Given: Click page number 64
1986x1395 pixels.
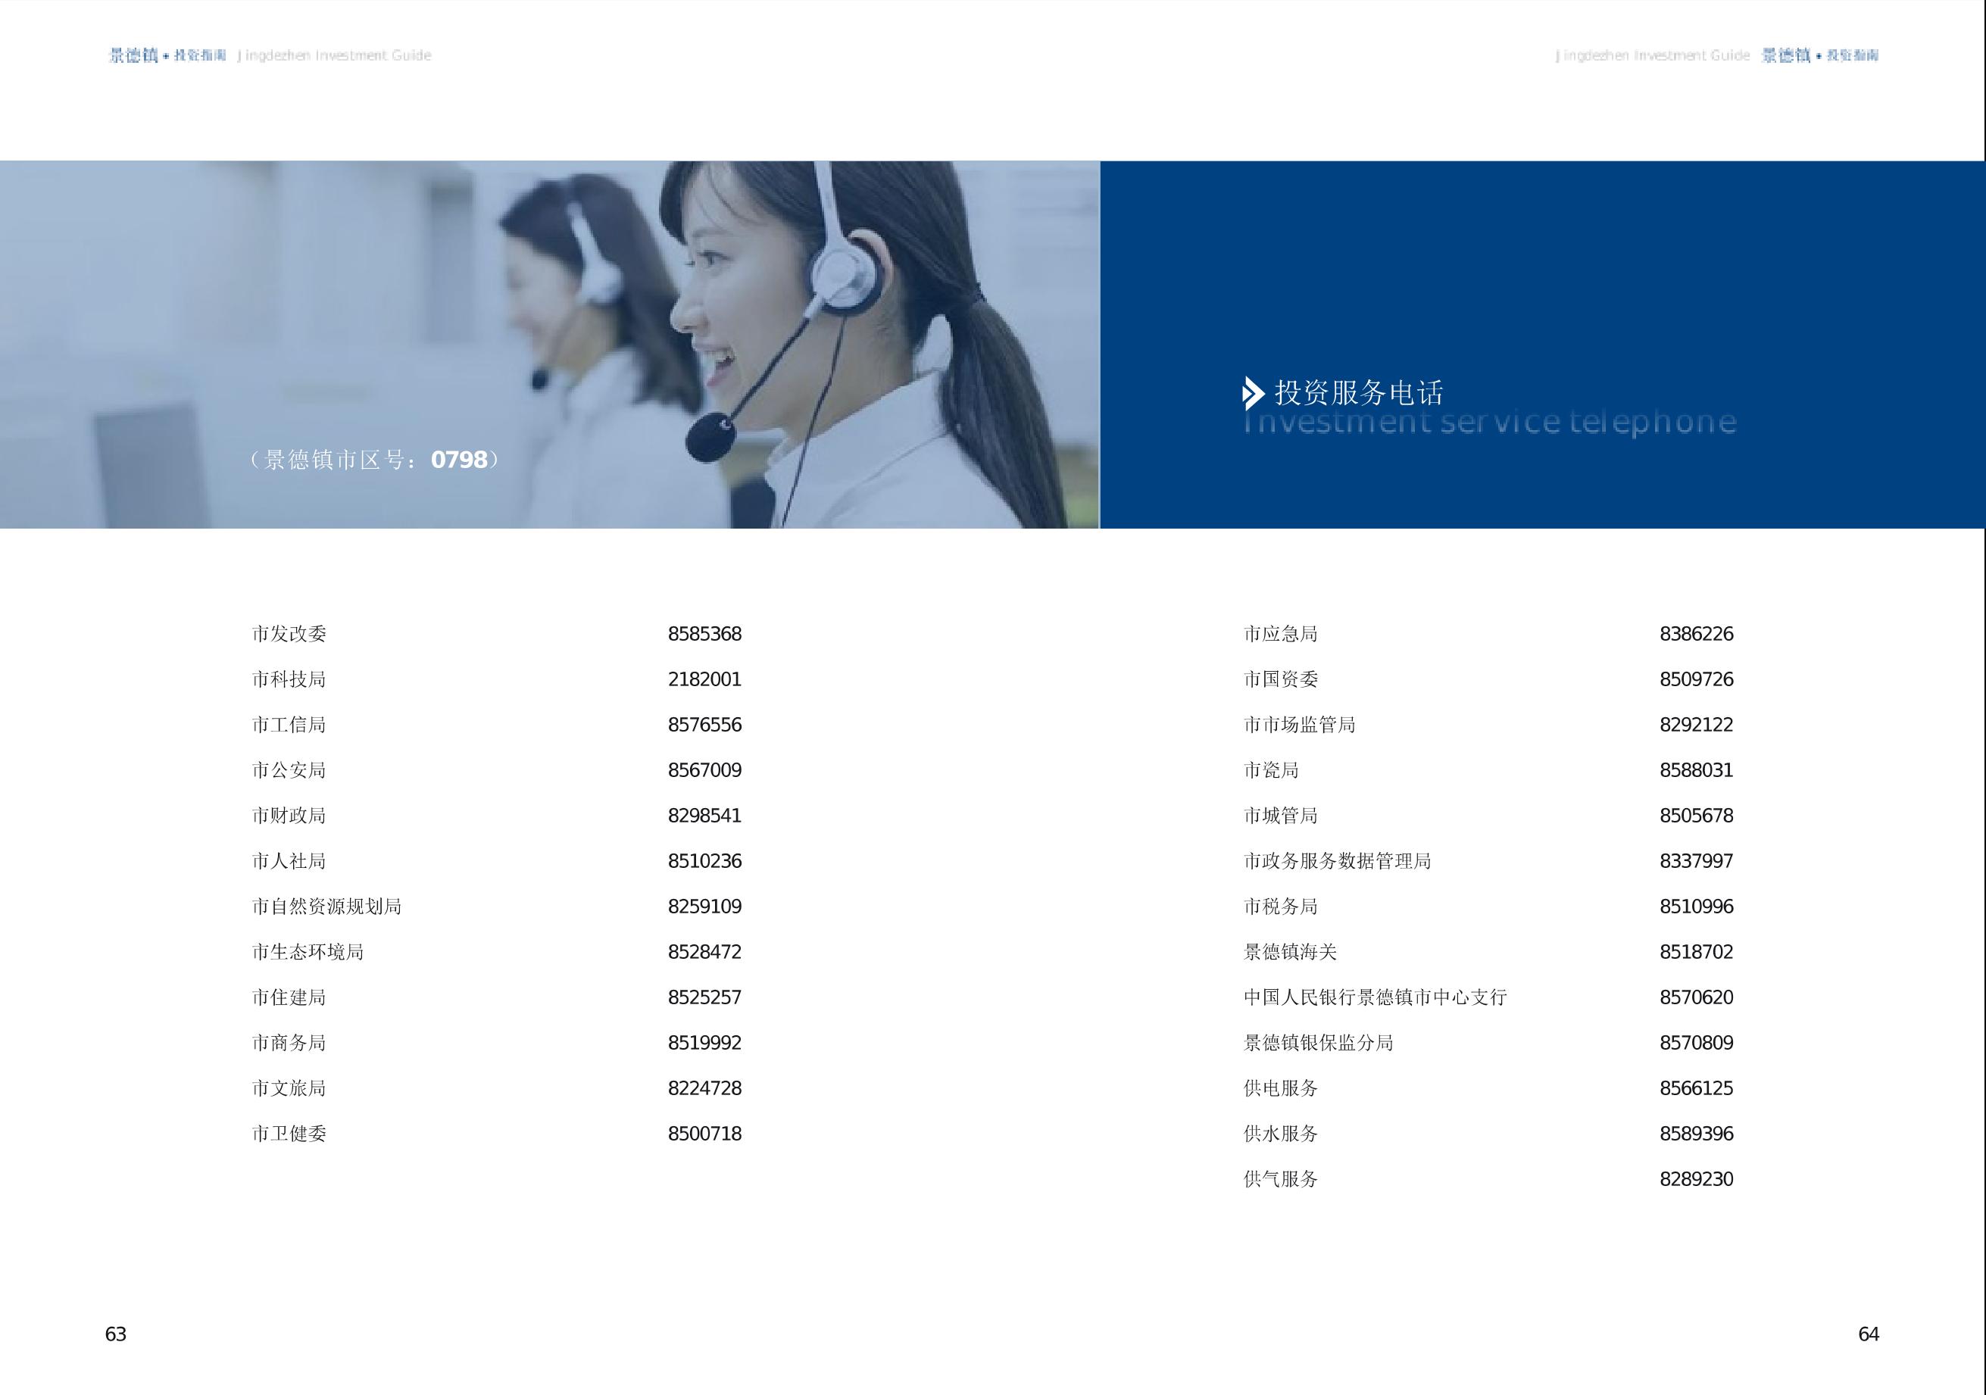Looking at the screenshot, I should pos(1869,1334).
